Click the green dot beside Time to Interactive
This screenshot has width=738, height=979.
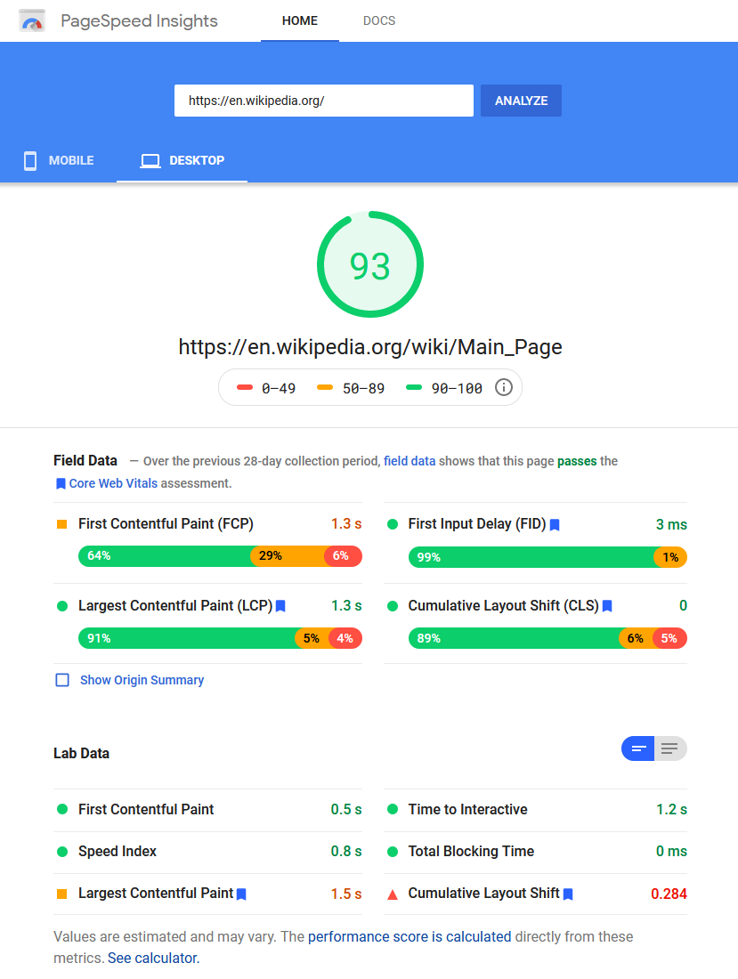(x=393, y=809)
